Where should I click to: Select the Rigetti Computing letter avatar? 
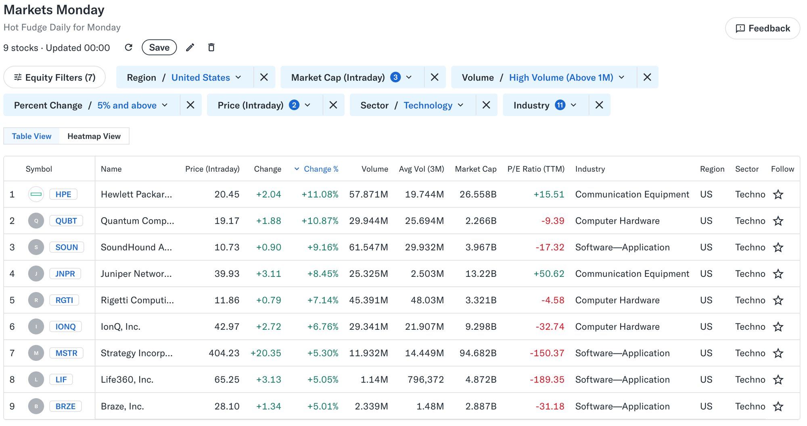[36, 300]
